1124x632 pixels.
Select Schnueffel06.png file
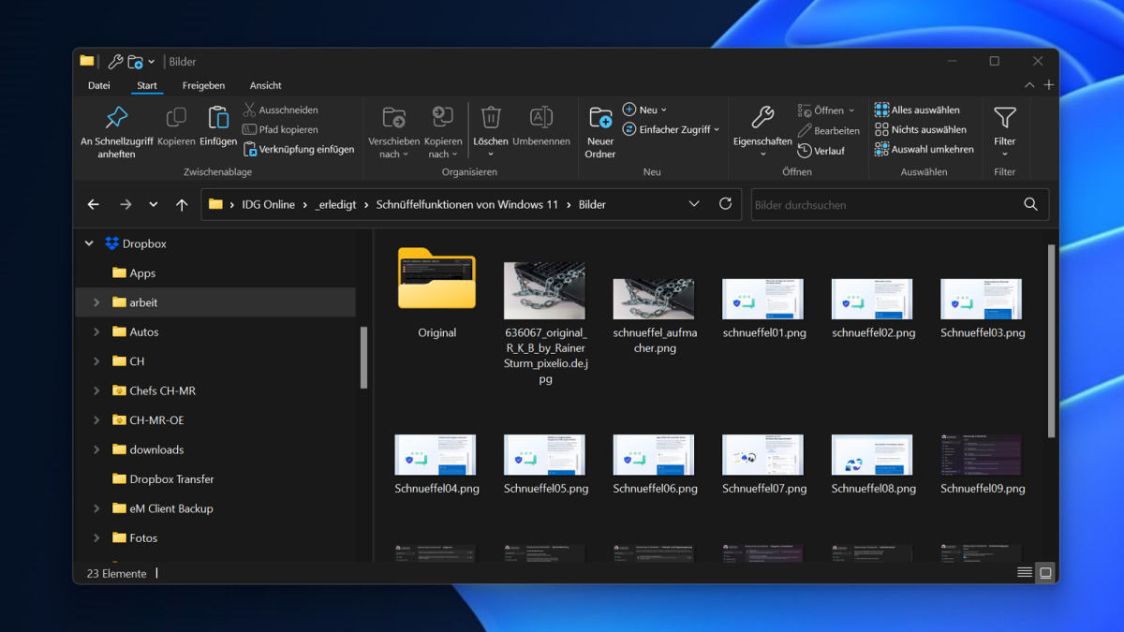655,464
